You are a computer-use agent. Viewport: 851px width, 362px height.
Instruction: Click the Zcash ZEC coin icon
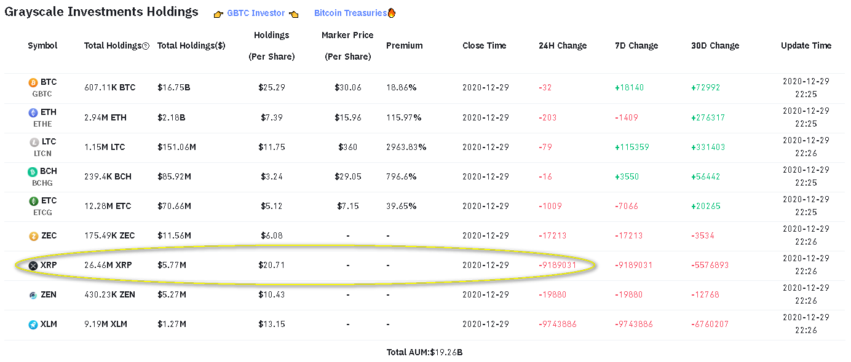(x=33, y=236)
